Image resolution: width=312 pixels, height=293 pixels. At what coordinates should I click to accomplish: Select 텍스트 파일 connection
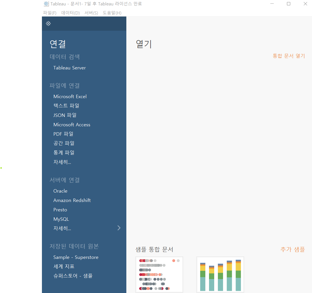pos(66,106)
